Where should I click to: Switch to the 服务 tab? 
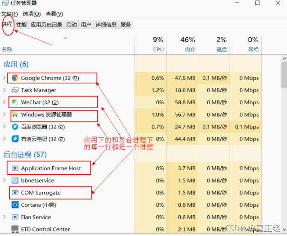126,24
